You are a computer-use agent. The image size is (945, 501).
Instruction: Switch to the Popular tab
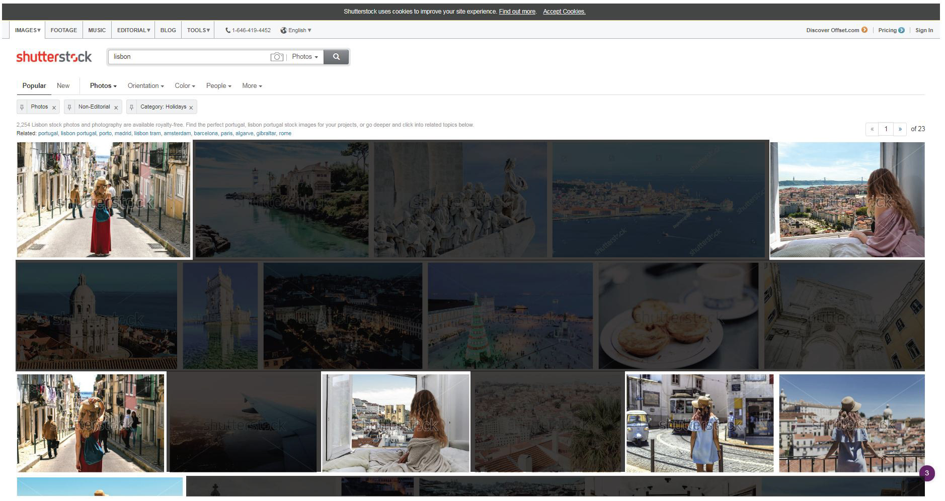pyautogui.click(x=34, y=86)
